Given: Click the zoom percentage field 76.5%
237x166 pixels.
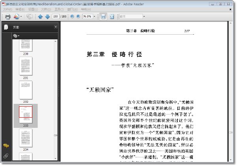Looking at the screenshot, I should click(x=87, y=16).
